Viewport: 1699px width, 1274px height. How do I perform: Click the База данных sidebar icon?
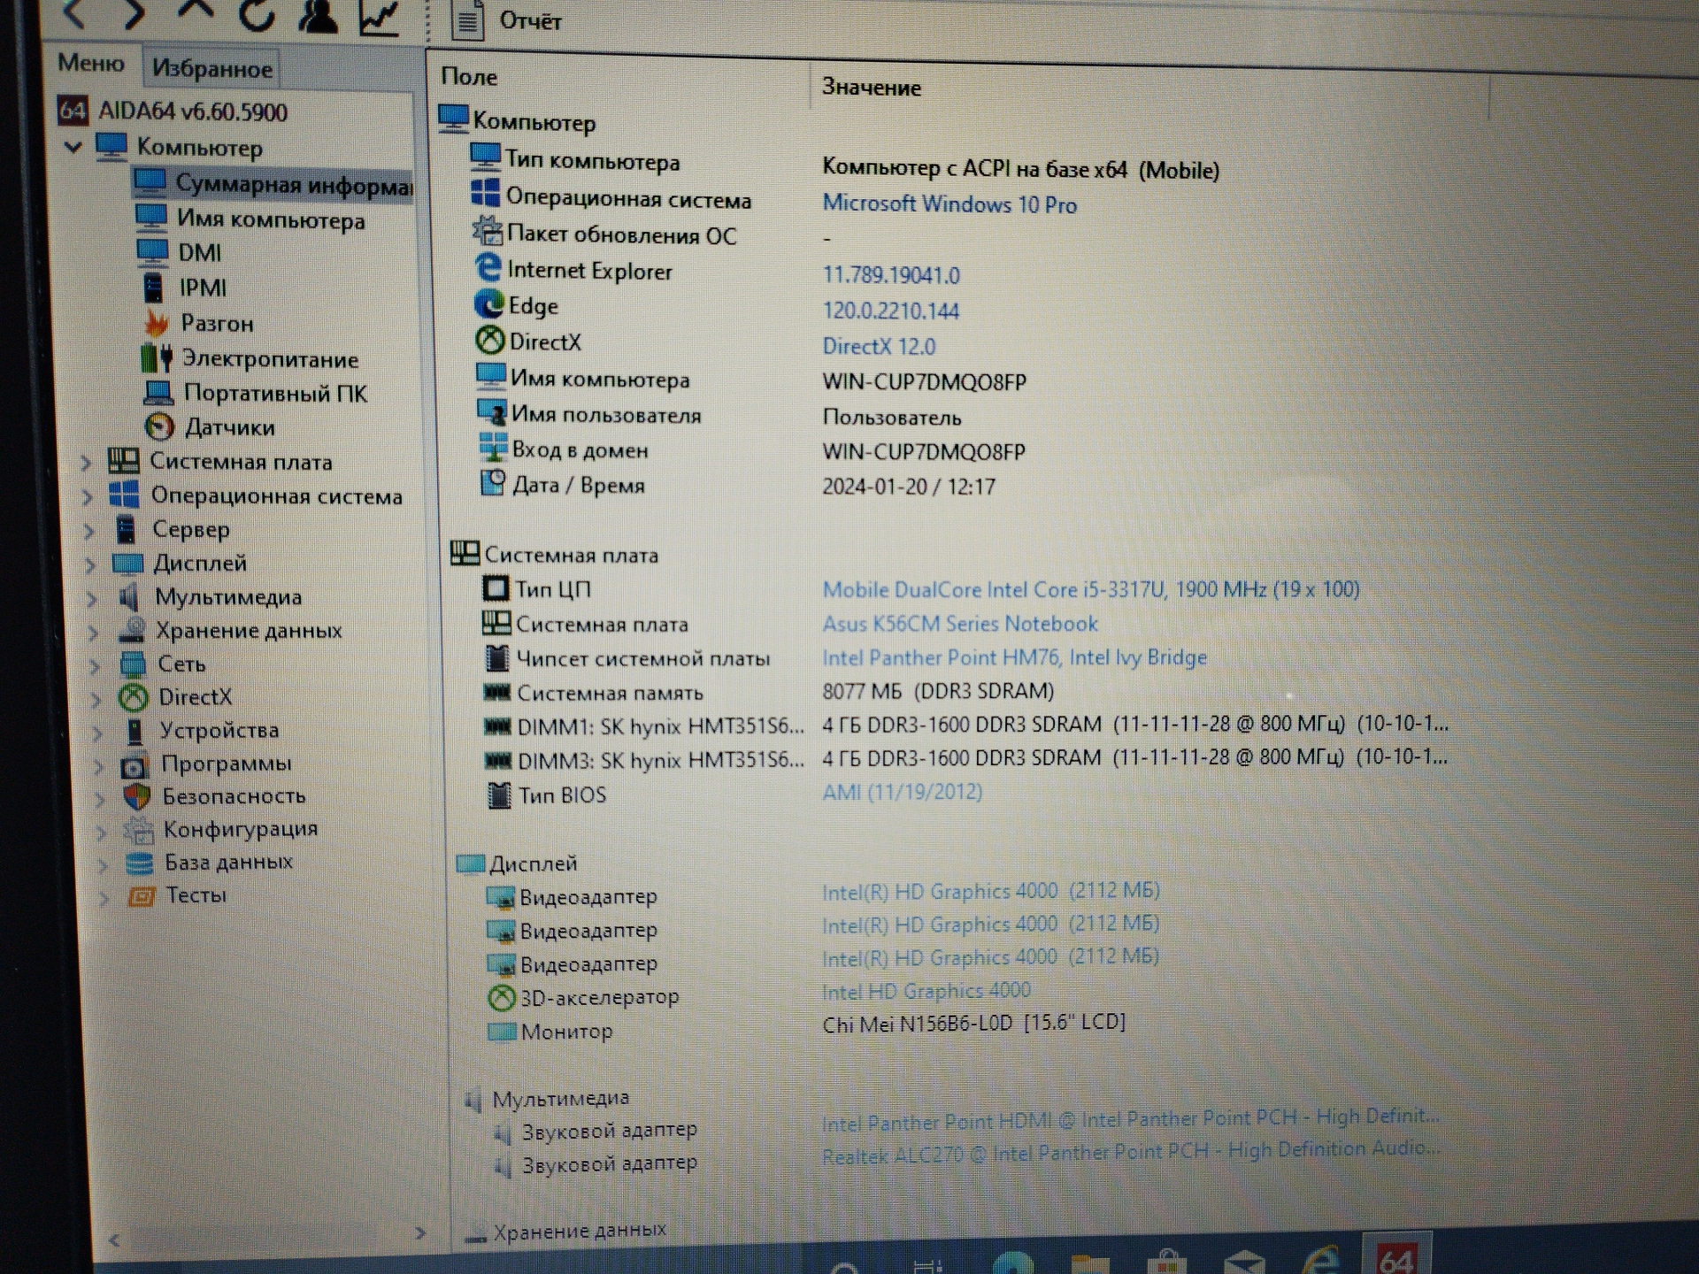139,863
